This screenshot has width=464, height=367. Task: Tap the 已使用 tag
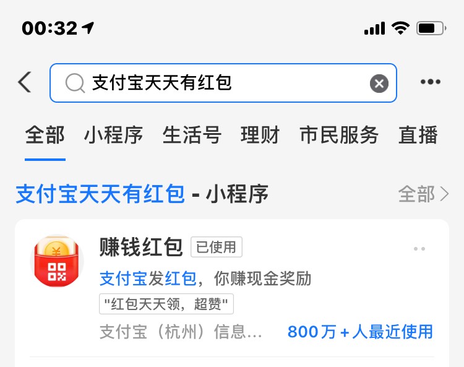(217, 247)
